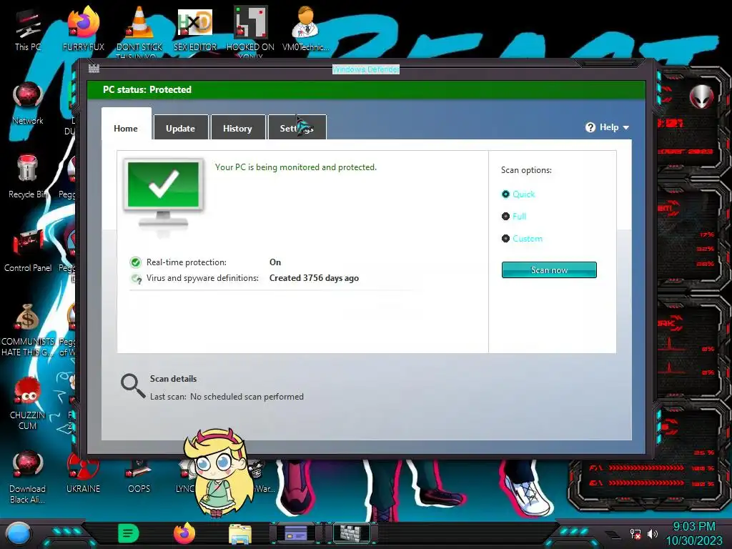Screen dimensions: 732x549
Task: Open the Recycle Bin desktop icon
Action: point(28,177)
